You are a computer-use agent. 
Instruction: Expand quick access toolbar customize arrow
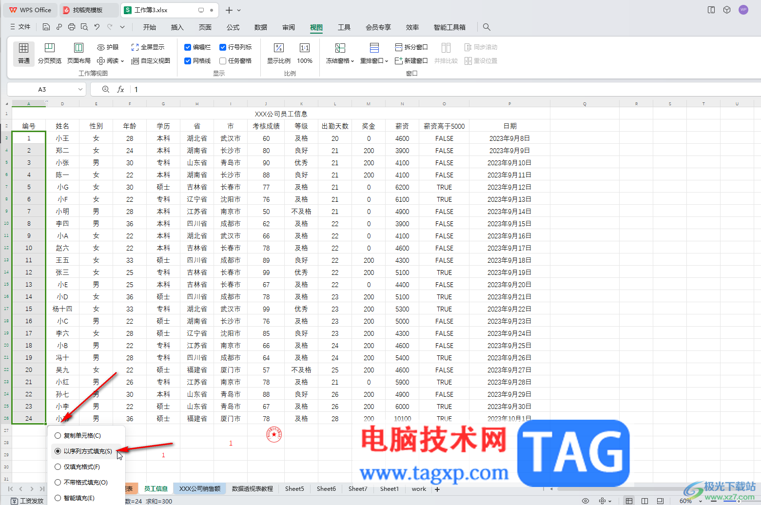[x=122, y=27]
